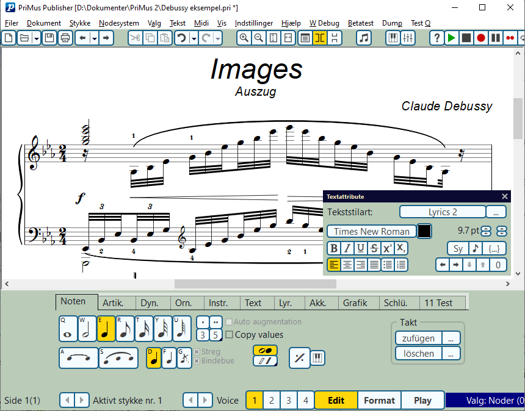Open the mixer sliders icon
This screenshot has width=525, height=411.
[x=408, y=38]
